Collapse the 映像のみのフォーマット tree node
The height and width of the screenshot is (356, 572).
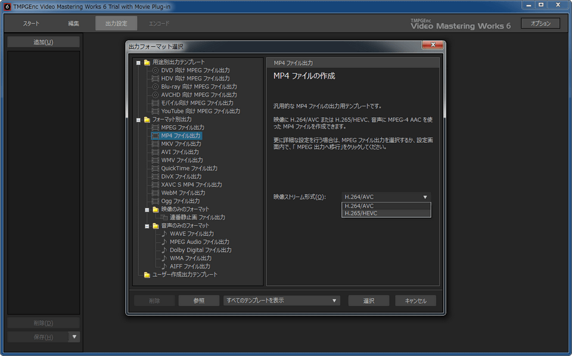(147, 210)
